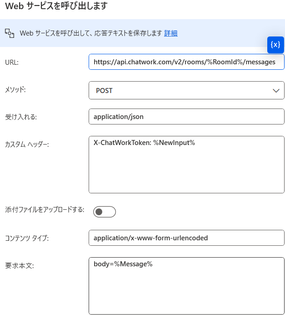
Task: Click the 添付ファイルをアップロードする label text
Action: [x=45, y=210]
